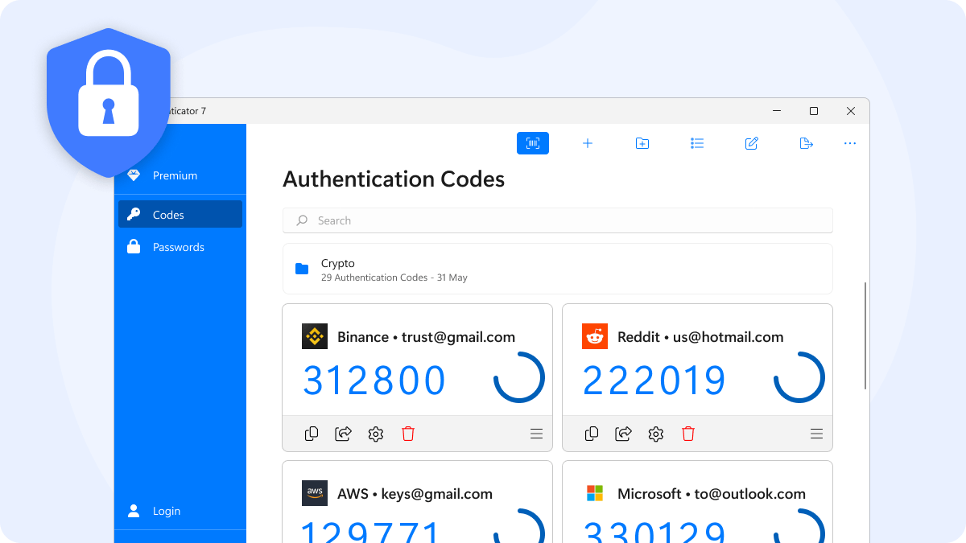Open Reddit code settings gear
966x543 pixels.
tap(656, 434)
